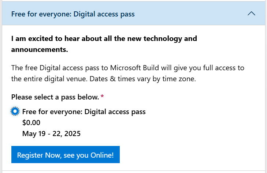
Task: Click the bold heading about new technology
Action: (104, 44)
